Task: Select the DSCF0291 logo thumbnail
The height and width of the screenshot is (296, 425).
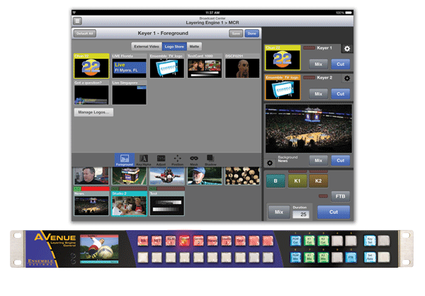Action: [242, 66]
